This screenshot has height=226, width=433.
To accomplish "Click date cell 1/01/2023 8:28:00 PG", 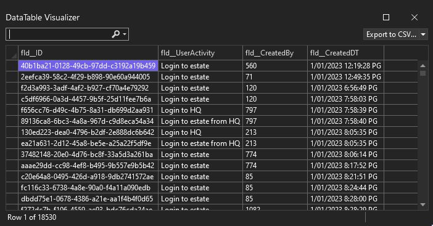I will [x=345, y=199].
